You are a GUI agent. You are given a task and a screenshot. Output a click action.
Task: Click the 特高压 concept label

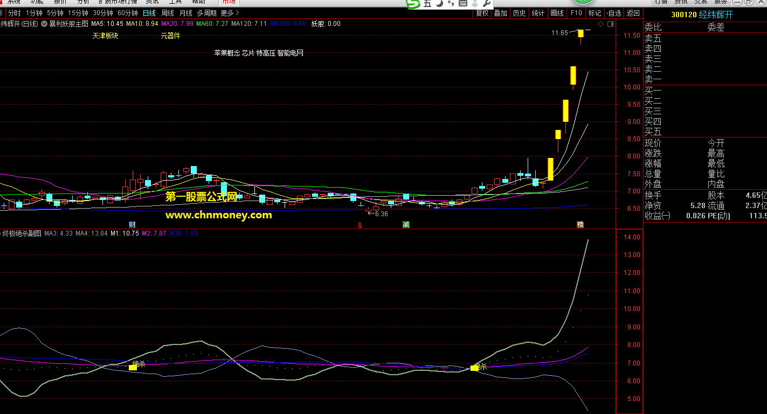click(x=266, y=53)
